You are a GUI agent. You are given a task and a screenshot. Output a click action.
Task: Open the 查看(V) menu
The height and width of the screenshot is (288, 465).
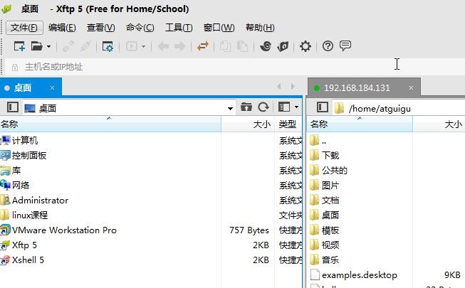101,28
